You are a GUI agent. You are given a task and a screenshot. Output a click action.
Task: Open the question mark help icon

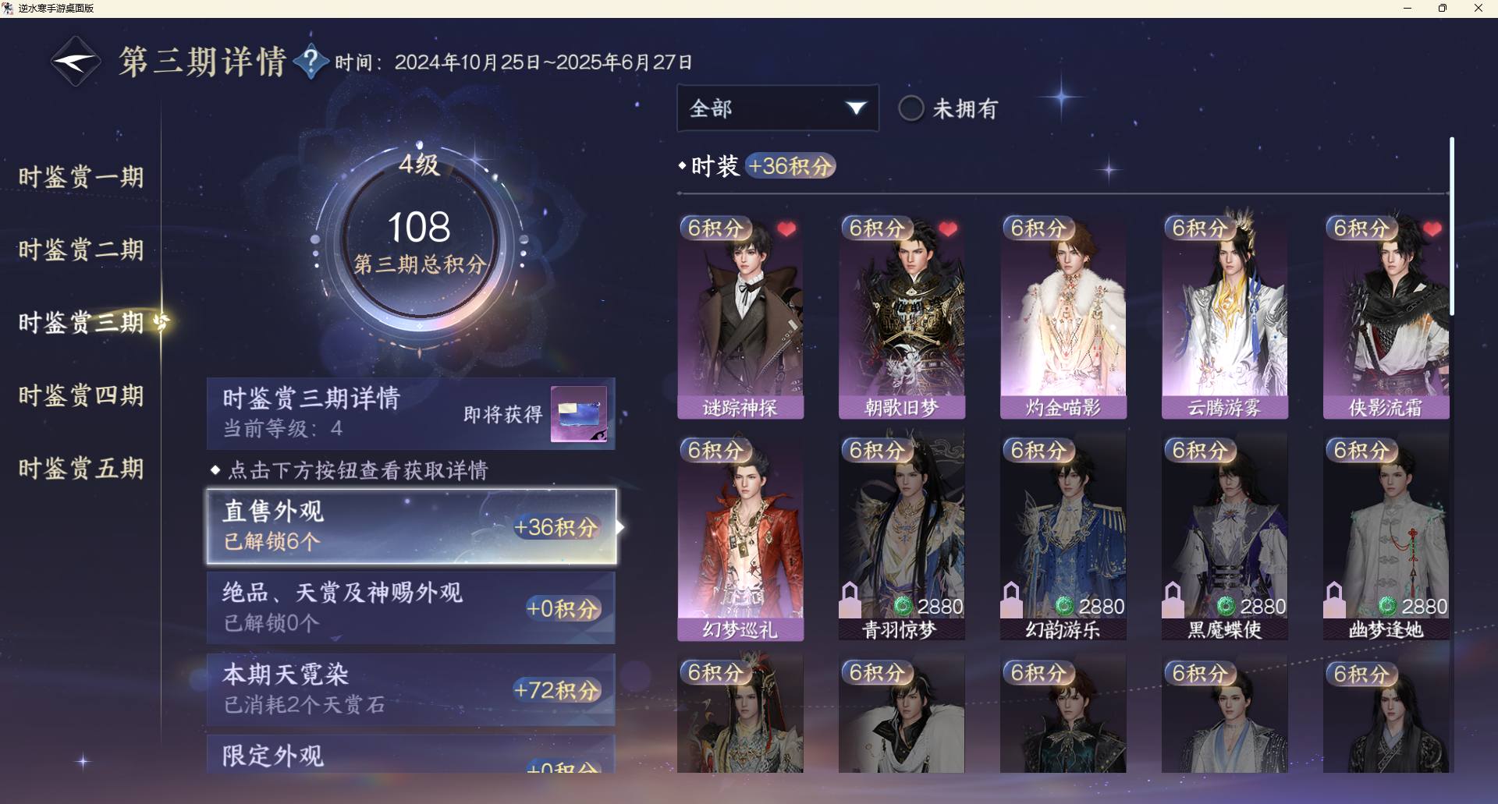[311, 62]
